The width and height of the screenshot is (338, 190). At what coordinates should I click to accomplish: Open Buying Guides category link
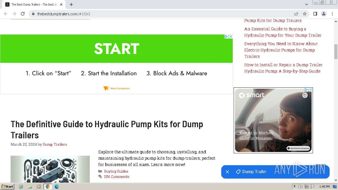click(x=116, y=171)
